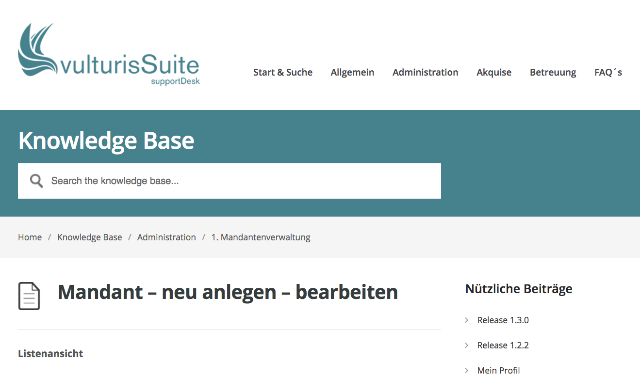Open the FAQ´s page from navigation
This screenshot has width=640, height=376.
point(608,72)
